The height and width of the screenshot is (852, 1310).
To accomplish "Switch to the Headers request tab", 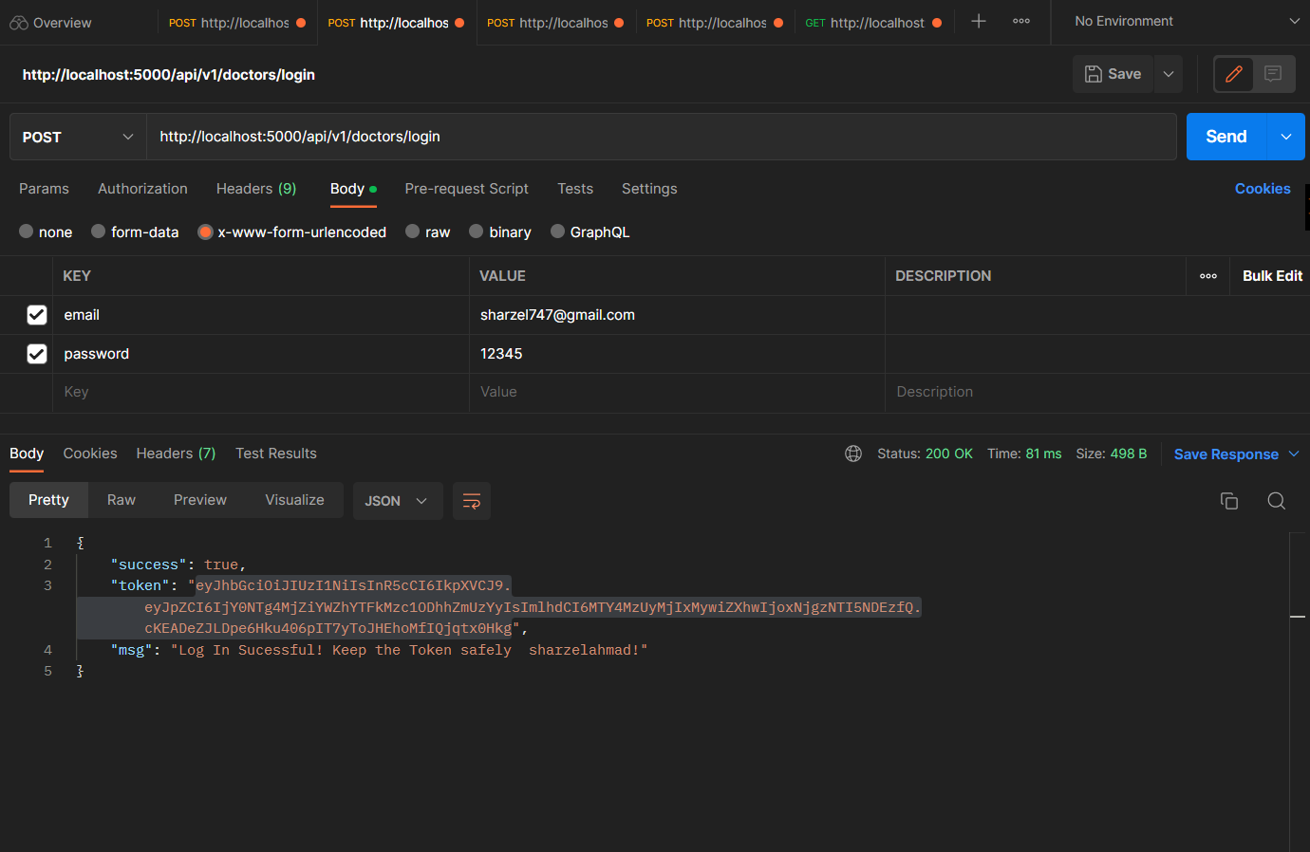I will click(x=256, y=189).
